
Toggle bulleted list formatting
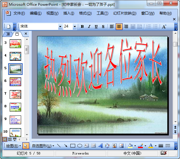pyautogui.click(x=156, y=27)
